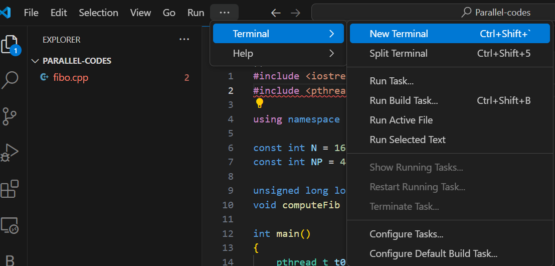Open the Run and Debug view icon

[x=10, y=153]
